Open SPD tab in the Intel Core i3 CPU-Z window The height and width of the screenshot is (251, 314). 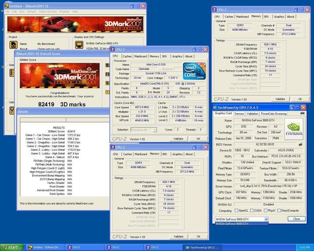point(164,57)
